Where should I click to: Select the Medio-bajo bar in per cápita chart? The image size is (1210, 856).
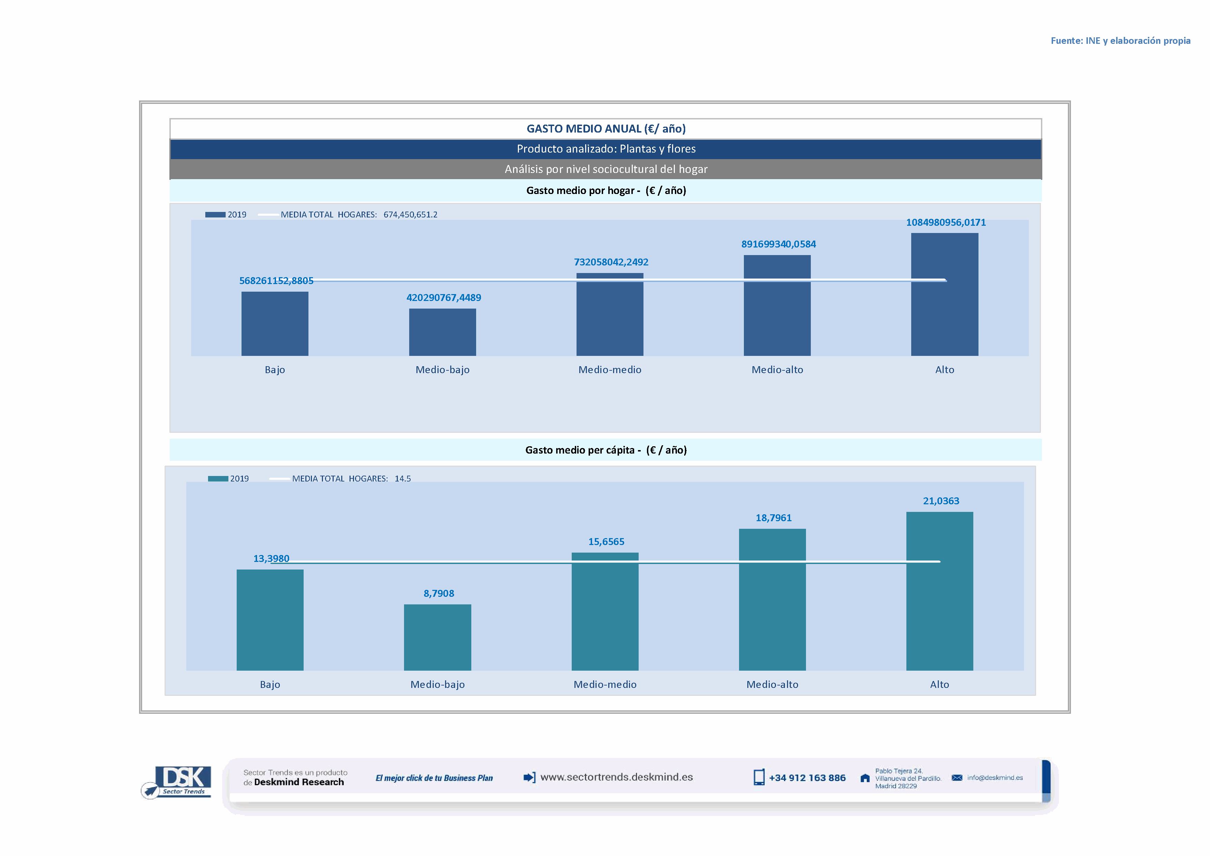[437, 637]
